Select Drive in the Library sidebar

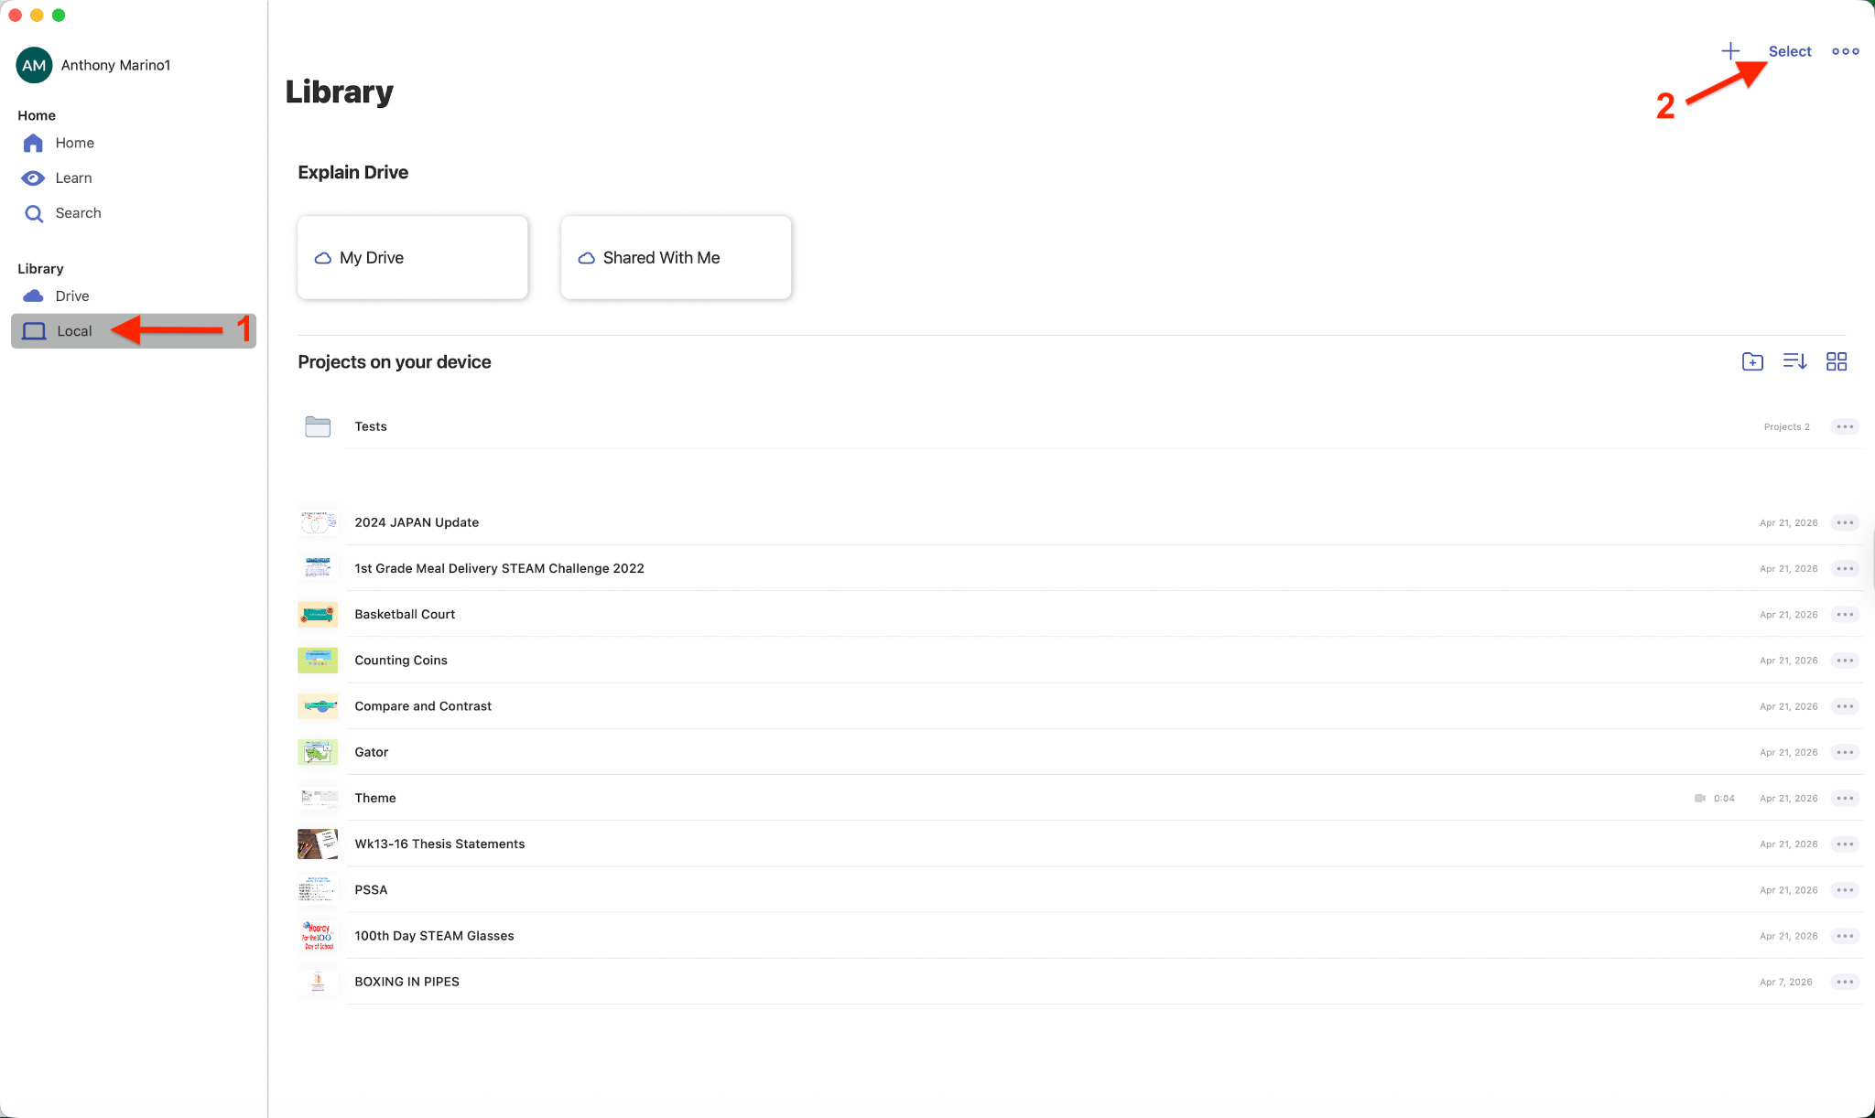71,296
